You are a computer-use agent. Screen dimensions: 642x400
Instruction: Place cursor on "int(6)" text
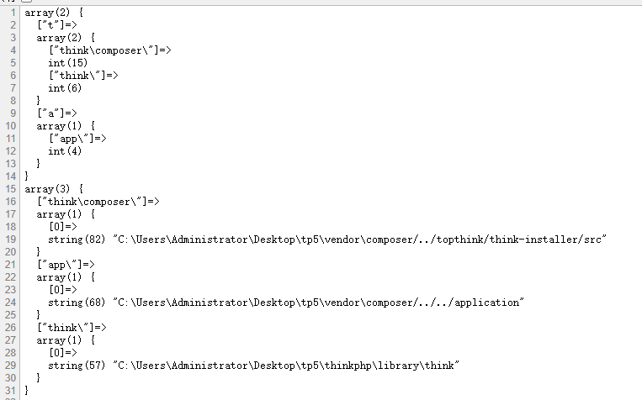65,88
